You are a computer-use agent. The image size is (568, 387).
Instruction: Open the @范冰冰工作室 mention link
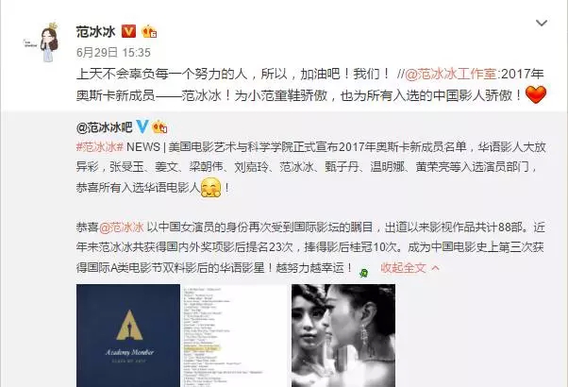pyautogui.click(x=450, y=74)
